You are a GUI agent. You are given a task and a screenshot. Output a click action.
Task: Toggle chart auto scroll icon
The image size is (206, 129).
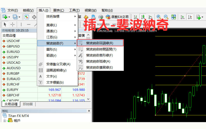[x=182, y=17]
